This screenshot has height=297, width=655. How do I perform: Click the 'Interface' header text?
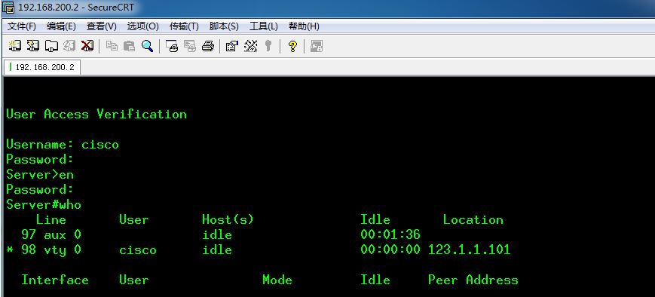pos(55,280)
